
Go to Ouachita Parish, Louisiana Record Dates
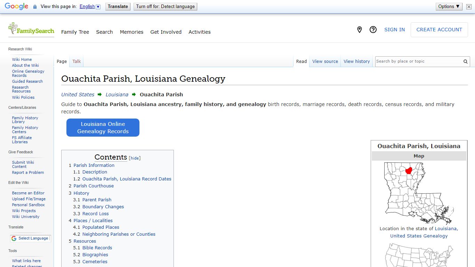coord(127,179)
